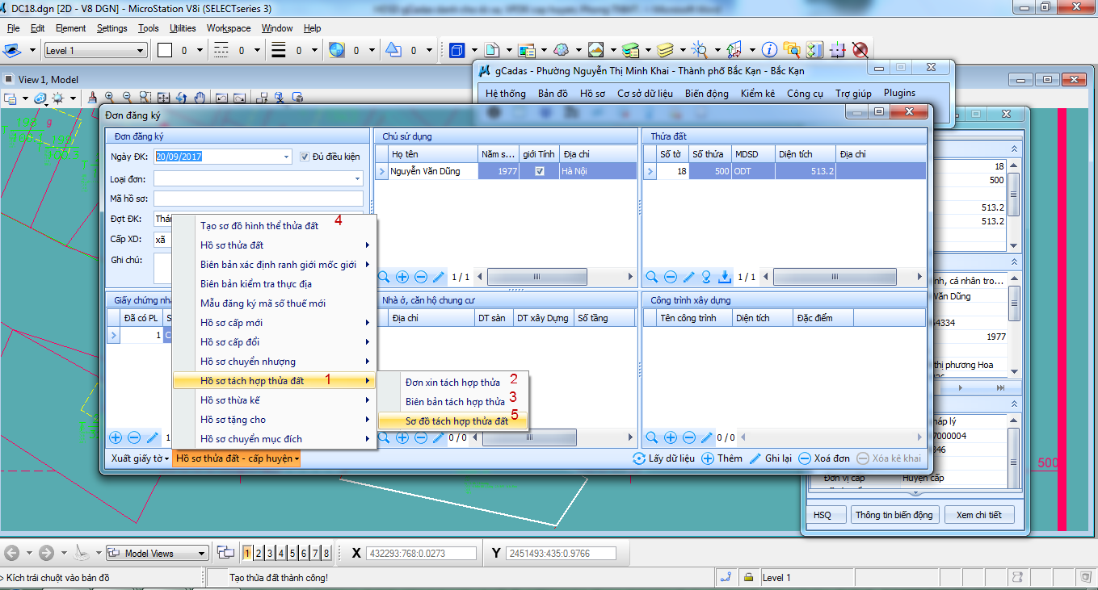Open the View Previous icon
The image size is (1098, 590).
pyautogui.click(x=221, y=98)
